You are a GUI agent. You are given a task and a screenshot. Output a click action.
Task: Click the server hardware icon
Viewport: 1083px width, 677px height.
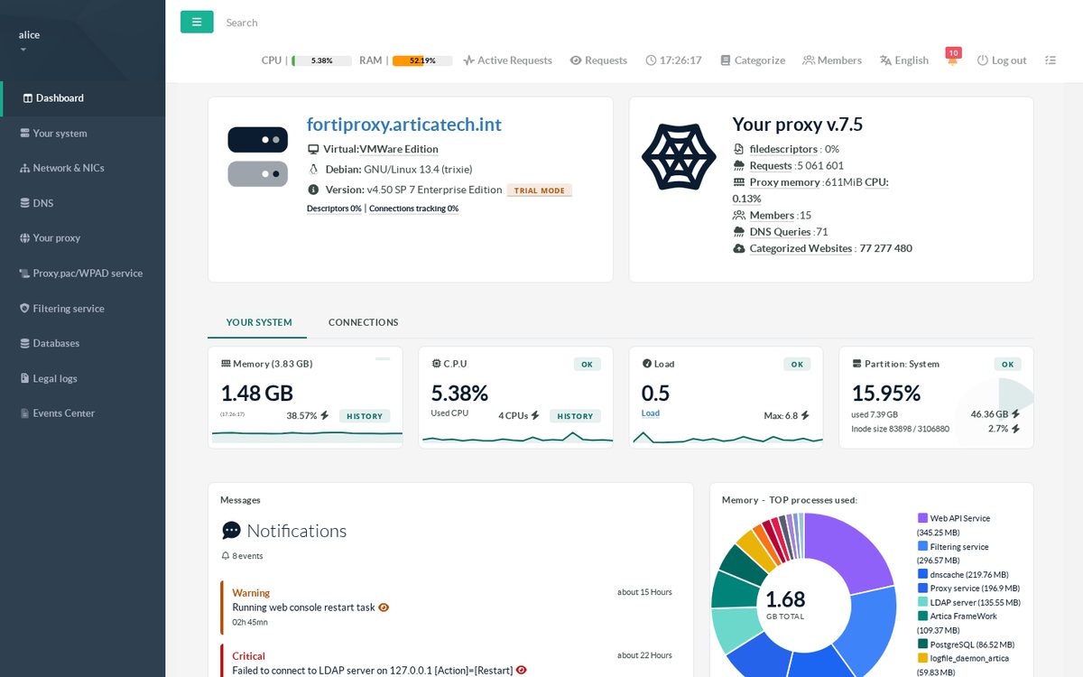pos(257,156)
